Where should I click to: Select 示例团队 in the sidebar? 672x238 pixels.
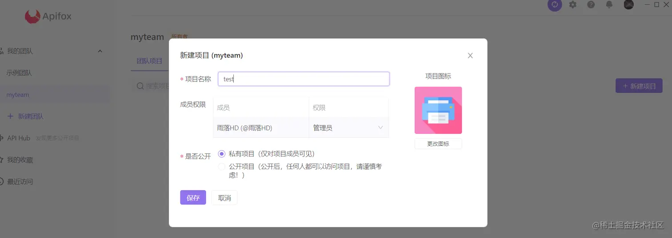coord(19,73)
